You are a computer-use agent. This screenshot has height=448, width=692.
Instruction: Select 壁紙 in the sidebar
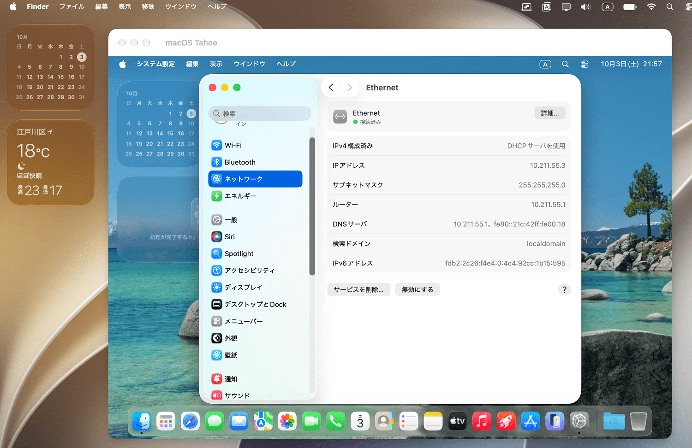click(255, 355)
